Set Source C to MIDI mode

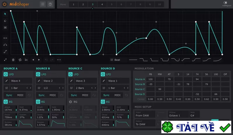[85, 95]
